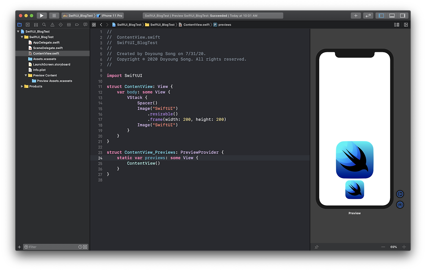Open Preview Assets.xcassets

[x=55, y=81]
